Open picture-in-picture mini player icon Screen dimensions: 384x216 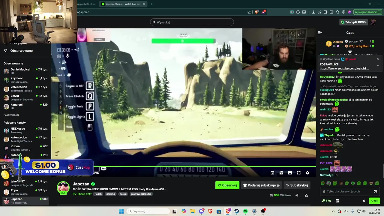point(272,173)
